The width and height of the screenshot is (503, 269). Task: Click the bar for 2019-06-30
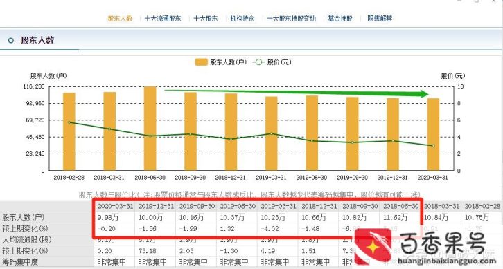click(x=312, y=133)
